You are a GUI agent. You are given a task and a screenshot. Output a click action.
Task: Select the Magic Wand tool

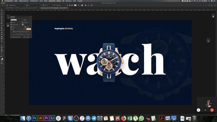[x=2, y=17]
